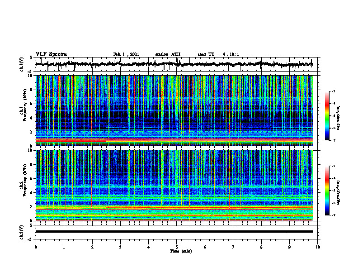
Task: Click the 'start UT = 4:10:1' text
Action: click(218, 54)
